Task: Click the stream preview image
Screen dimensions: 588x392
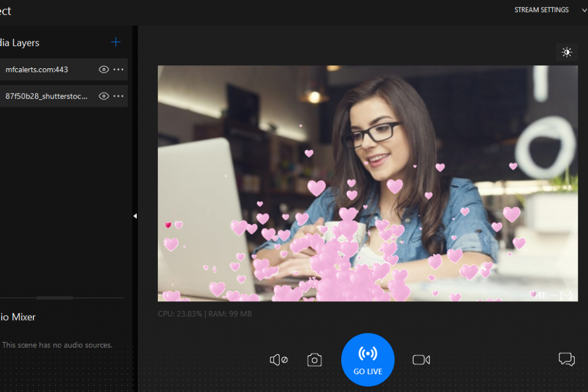Action: click(x=368, y=183)
